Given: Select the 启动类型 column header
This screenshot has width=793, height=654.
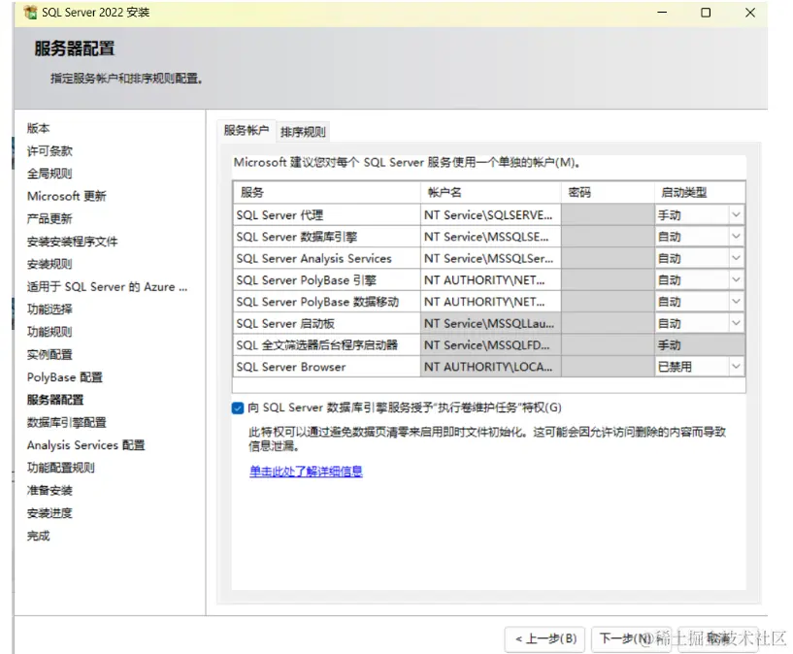Looking at the screenshot, I should (x=700, y=192).
